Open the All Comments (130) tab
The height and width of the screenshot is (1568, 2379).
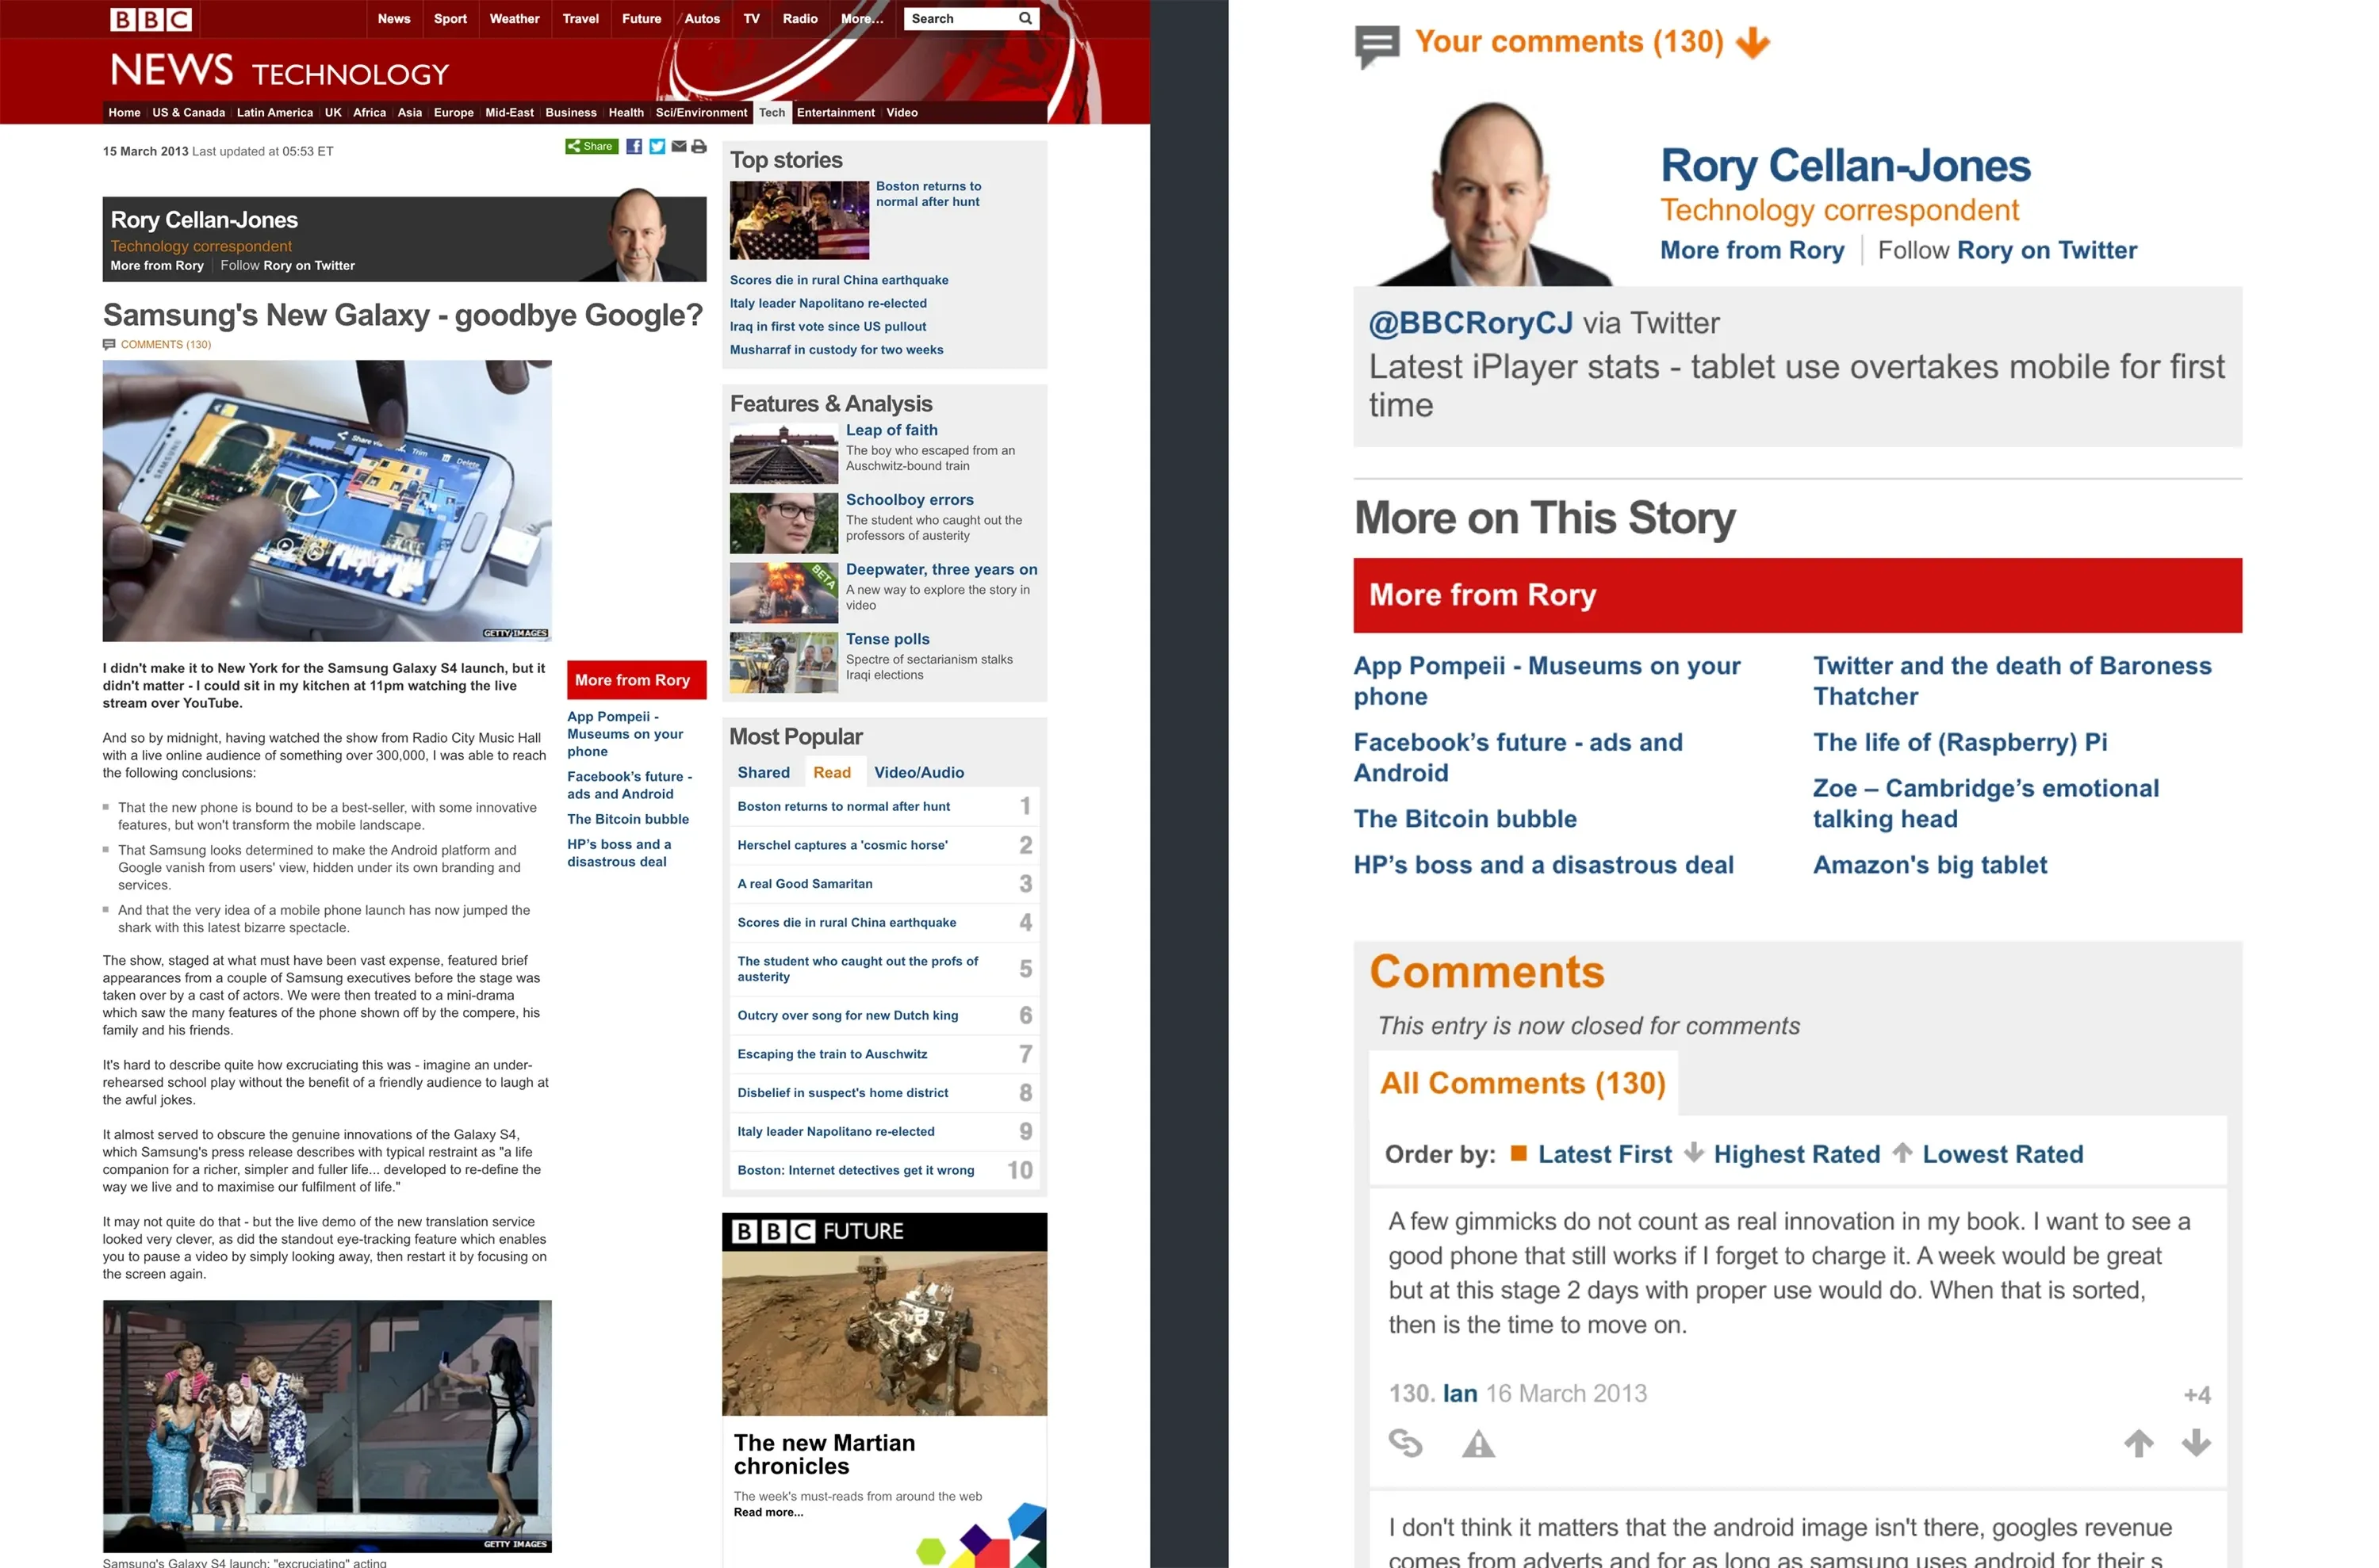pos(1523,1083)
